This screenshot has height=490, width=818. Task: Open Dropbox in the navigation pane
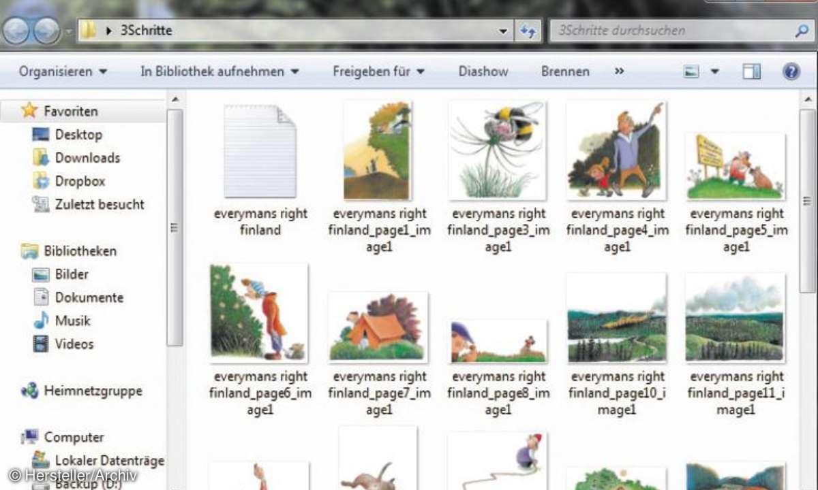tap(80, 181)
